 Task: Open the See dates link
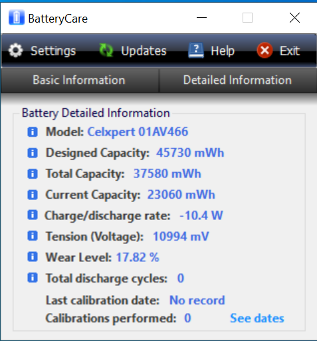pyautogui.click(x=257, y=318)
